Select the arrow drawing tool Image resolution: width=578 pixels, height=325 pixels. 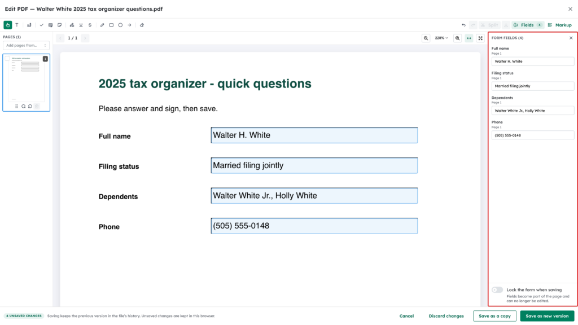(129, 25)
